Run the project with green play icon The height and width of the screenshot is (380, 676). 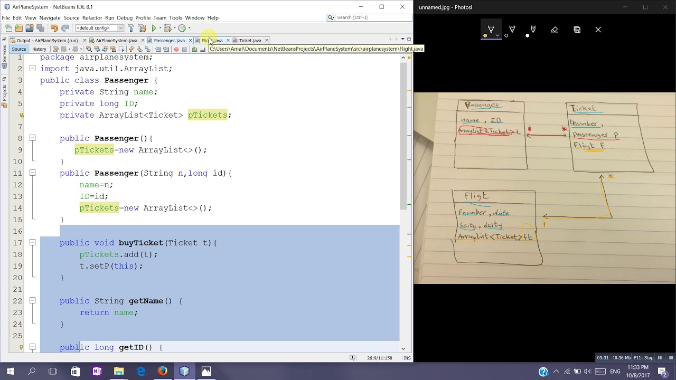[x=154, y=28]
